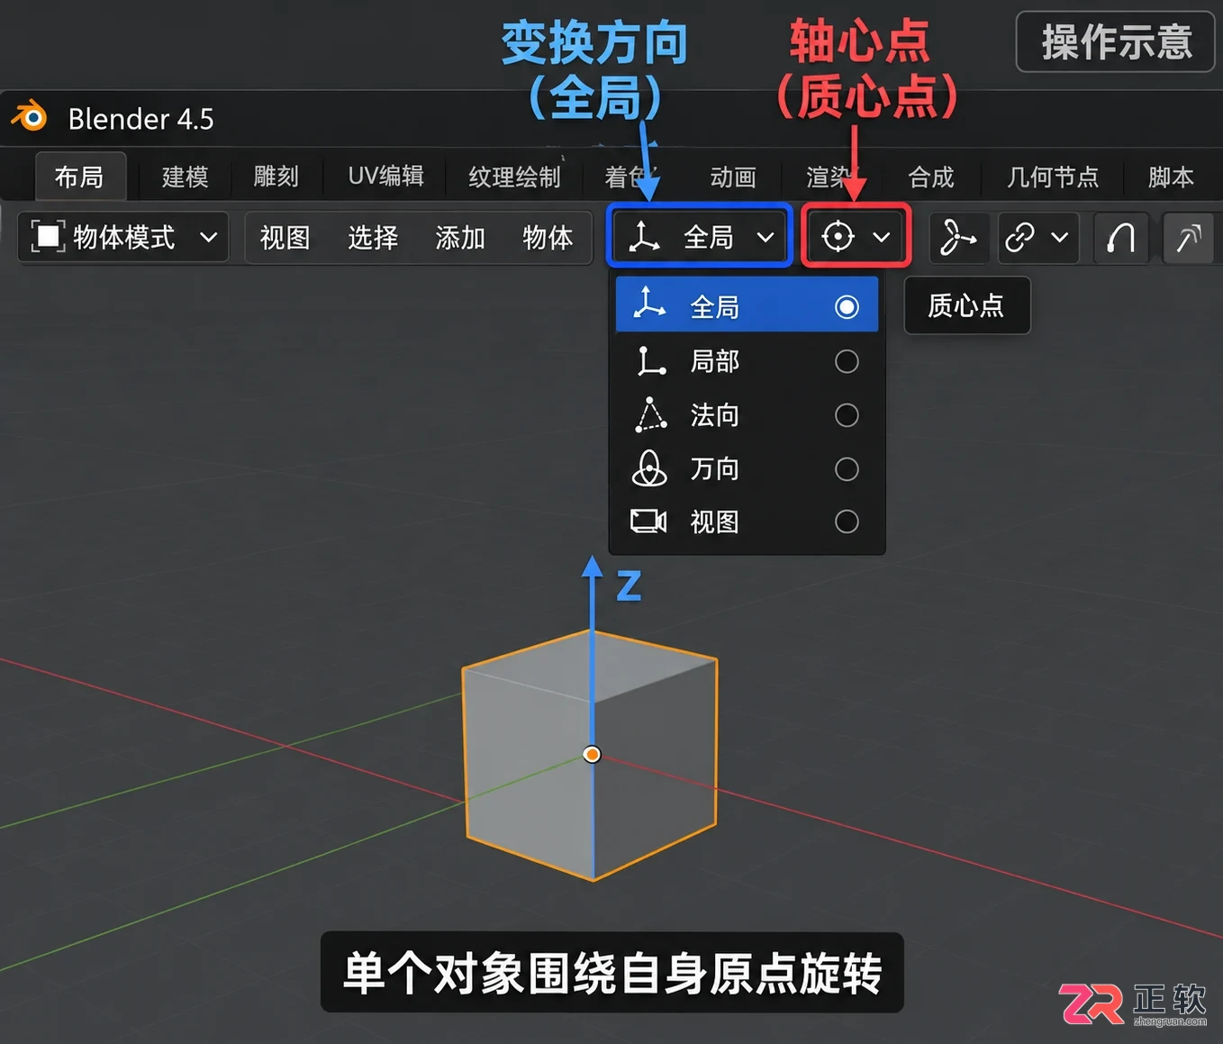Click the 操作示意 button

[1116, 41]
